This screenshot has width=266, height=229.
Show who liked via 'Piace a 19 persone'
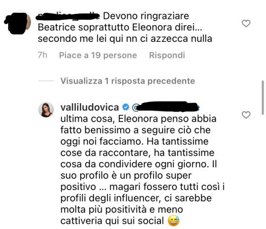(98, 55)
